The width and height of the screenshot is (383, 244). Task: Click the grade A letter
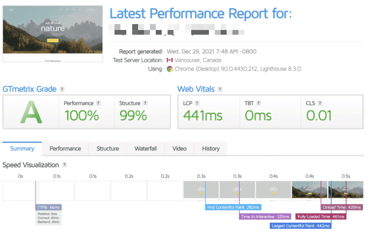coord(31,112)
